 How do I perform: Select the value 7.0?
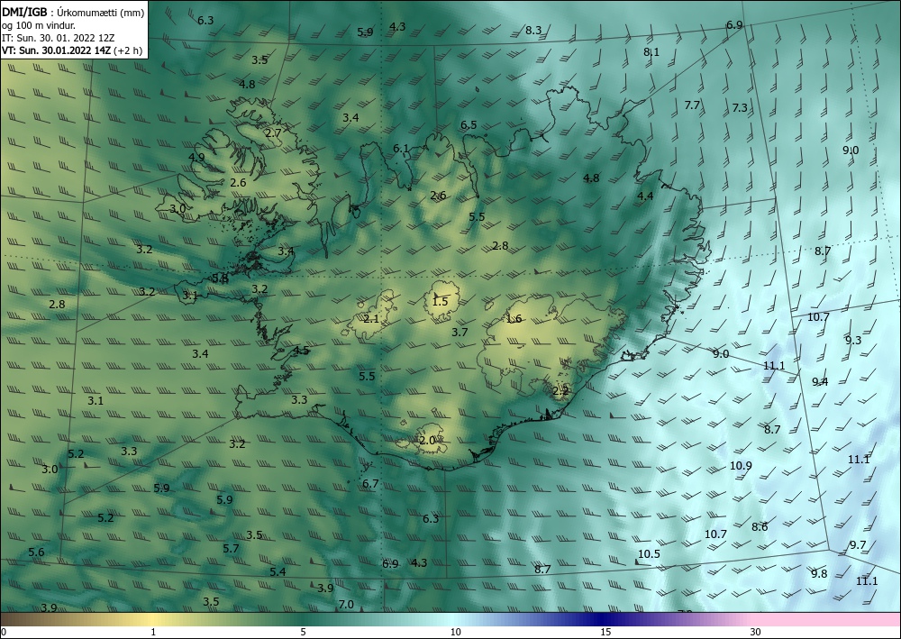point(345,605)
